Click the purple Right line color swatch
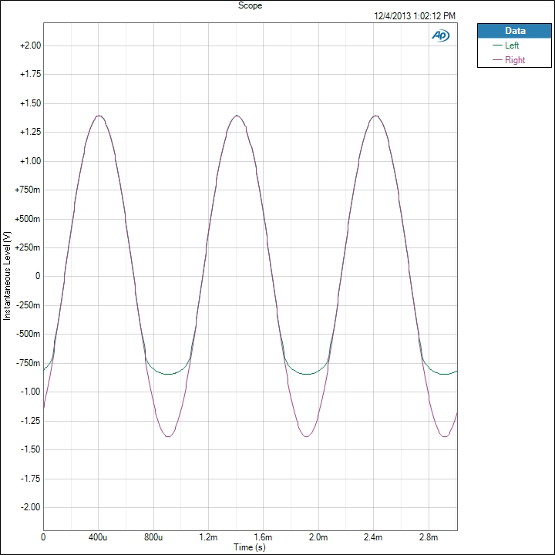Viewport: 555px width, 555px height. [x=496, y=60]
